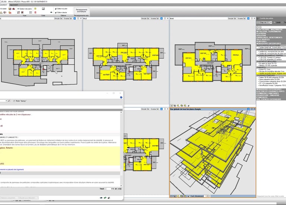This screenshot has width=286, height=205.
Task: Click the eye icon at dialog bottom
Action: coord(101,198)
